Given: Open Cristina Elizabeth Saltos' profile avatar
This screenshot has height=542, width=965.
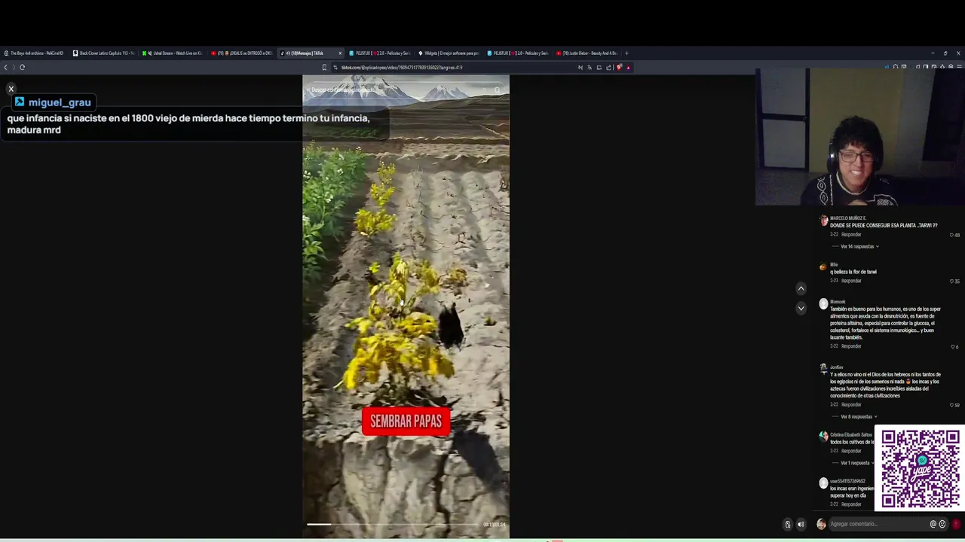Looking at the screenshot, I should (823, 437).
